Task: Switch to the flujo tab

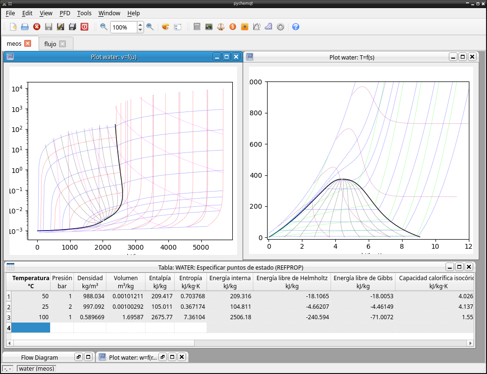Action: pyautogui.click(x=50, y=44)
